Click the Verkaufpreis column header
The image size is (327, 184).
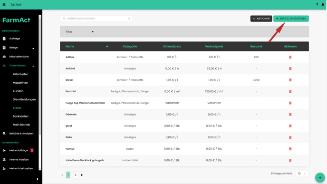[214, 47]
